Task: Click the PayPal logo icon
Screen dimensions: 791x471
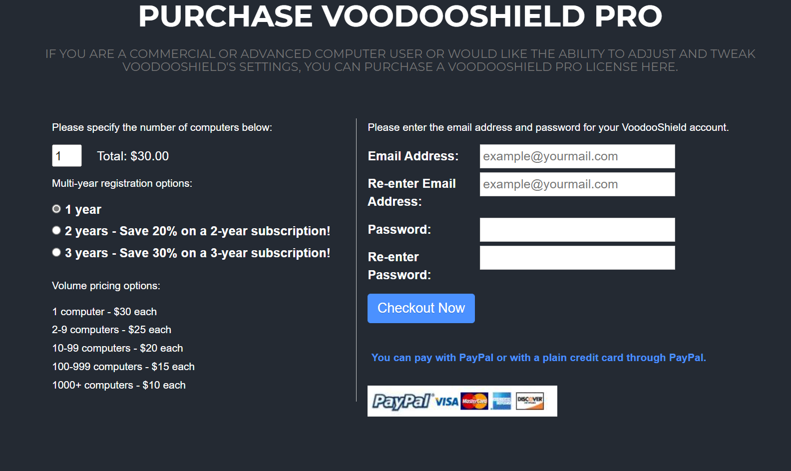Action: pyautogui.click(x=401, y=401)
